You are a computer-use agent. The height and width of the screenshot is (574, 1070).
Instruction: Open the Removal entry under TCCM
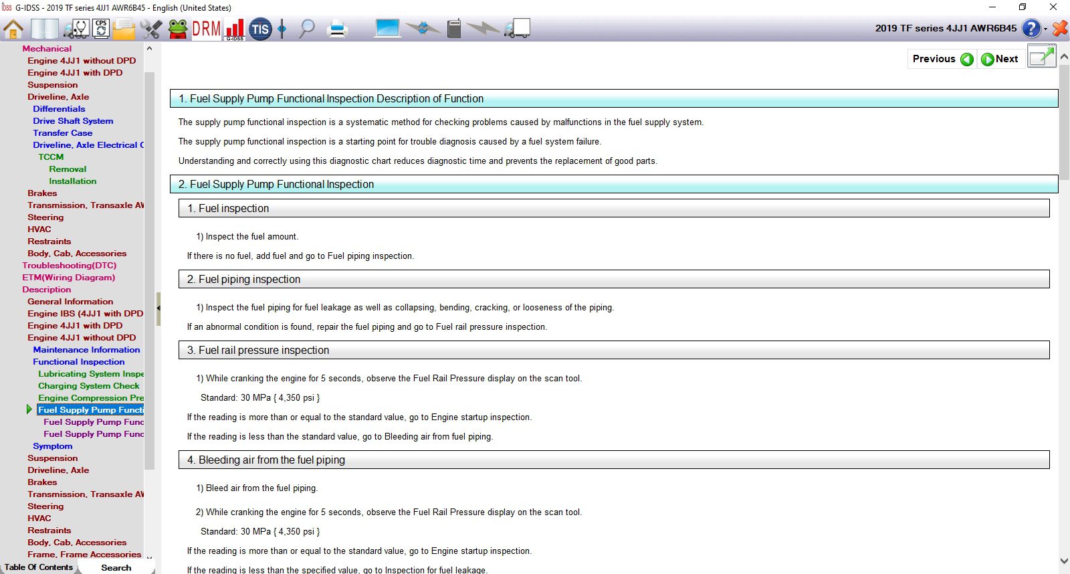coord(68,169)
